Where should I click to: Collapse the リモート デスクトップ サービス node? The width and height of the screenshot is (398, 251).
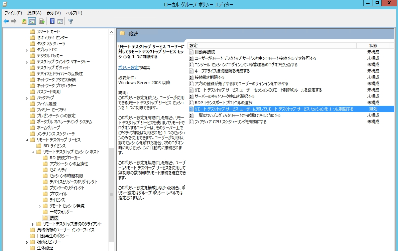[x=27, y=140]
